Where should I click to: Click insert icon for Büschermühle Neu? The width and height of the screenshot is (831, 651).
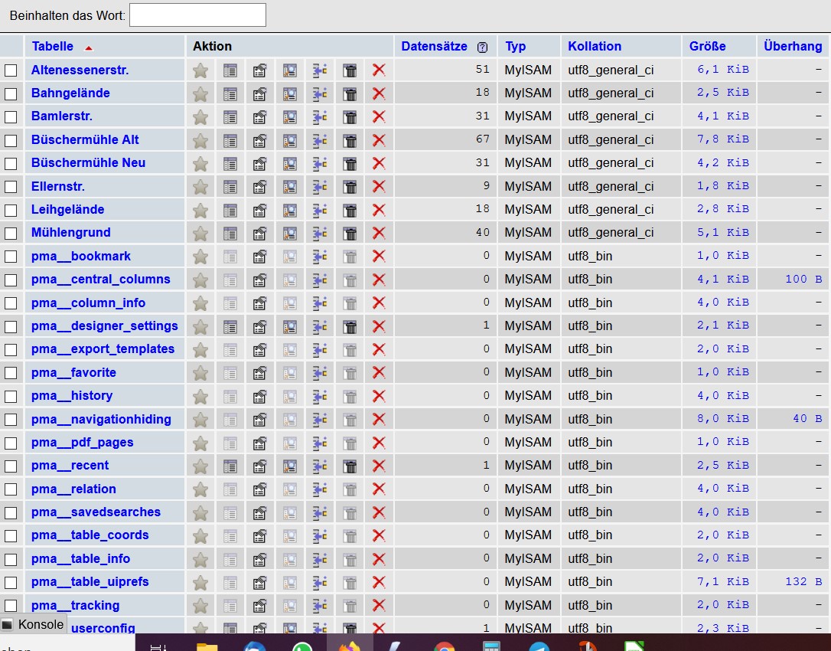point(320,164)
